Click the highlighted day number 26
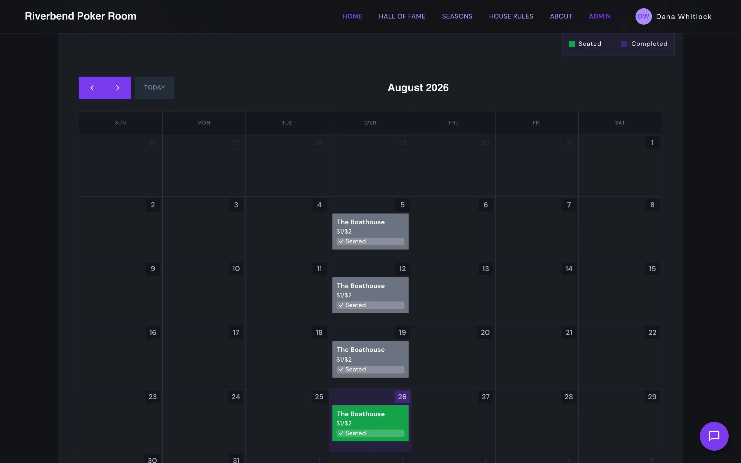The image size is (741, 463). tap(402, 397)
